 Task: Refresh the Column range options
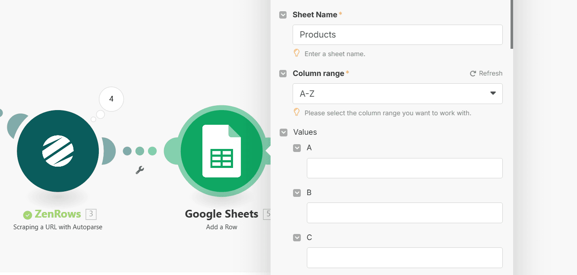click(x=486, y=73)
